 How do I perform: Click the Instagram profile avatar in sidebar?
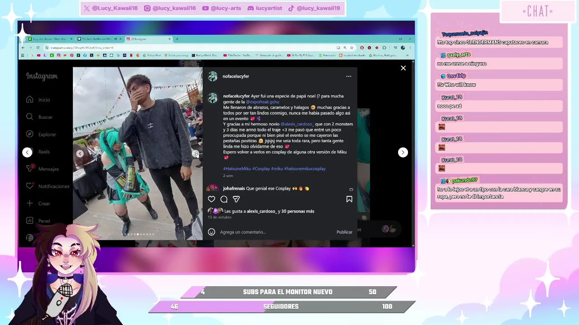(29, 237)
